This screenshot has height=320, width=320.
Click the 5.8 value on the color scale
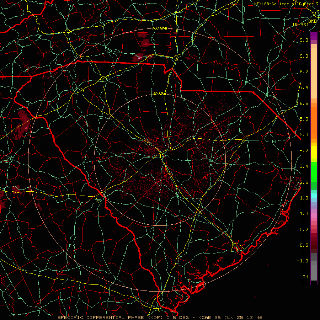tap(304, 119)
